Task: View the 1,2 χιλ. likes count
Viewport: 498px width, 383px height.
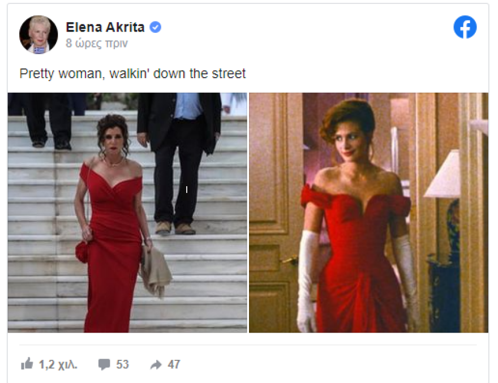Action: (x=58, y=364)
